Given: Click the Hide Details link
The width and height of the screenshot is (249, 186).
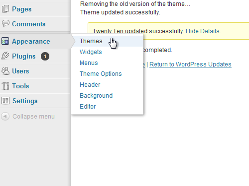Looking at the screenshot, I should [x=203, y=31].
